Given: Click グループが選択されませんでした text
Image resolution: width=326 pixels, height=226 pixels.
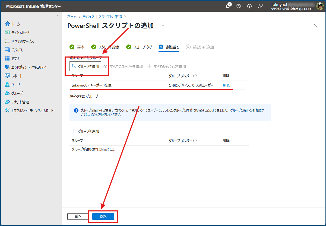Looking at the screenshot, I should (93, 149).
